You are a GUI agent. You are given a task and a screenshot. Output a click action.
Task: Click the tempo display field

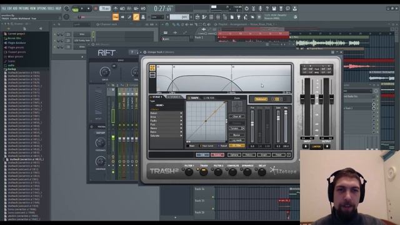click(x=105, y=9)
